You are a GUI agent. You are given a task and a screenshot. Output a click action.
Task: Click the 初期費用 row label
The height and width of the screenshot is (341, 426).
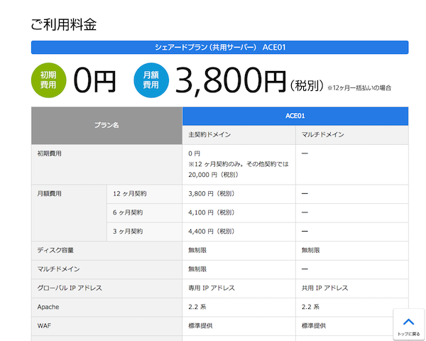[50, 153]
